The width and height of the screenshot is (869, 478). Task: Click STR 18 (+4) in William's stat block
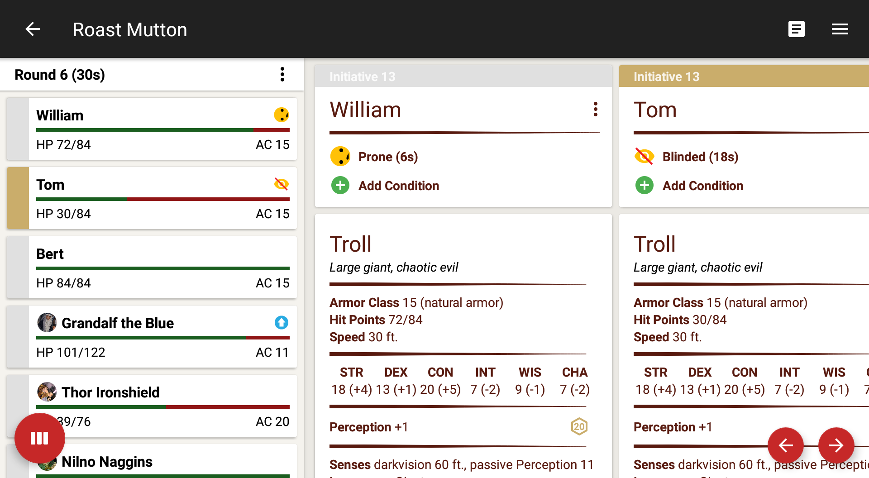click(352, 381)
